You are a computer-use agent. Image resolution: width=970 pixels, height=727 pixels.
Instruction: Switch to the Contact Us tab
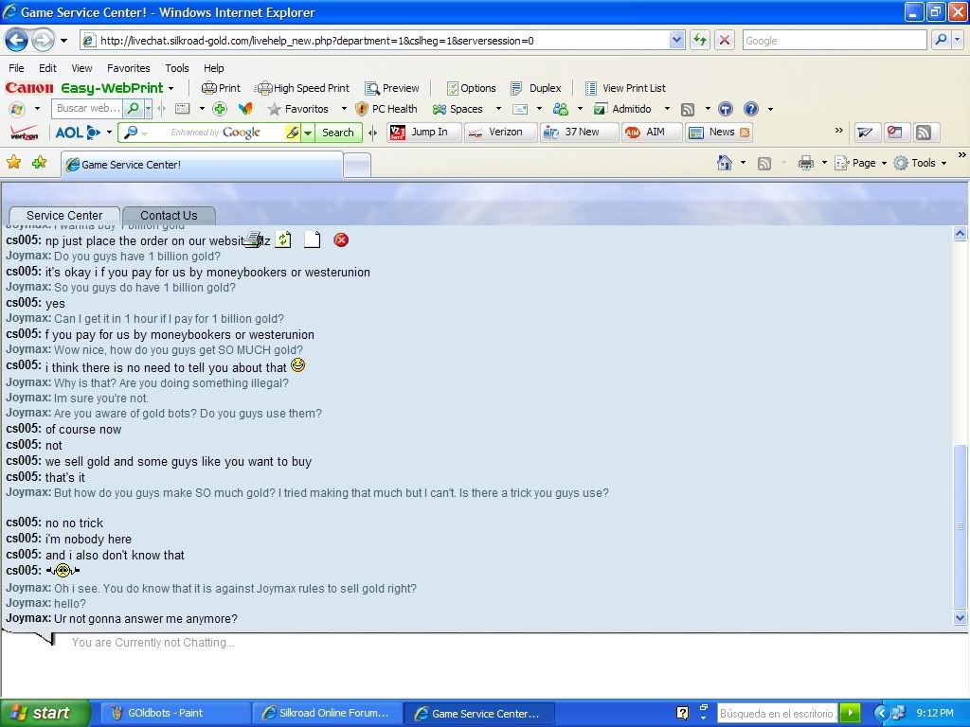[169, 215]
